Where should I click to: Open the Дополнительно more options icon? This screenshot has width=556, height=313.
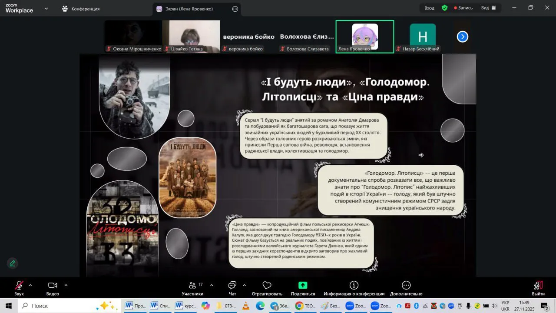[406, 286]
